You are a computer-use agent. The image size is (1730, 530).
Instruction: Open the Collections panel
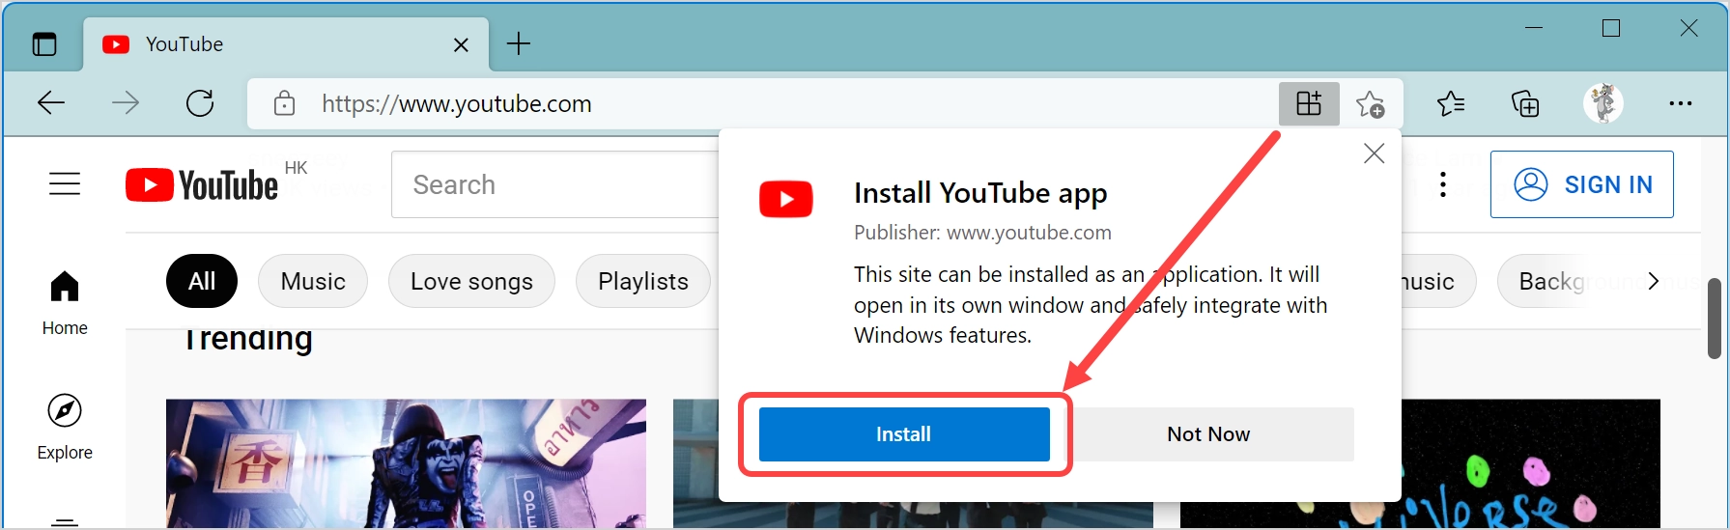tap(1525, 103)
